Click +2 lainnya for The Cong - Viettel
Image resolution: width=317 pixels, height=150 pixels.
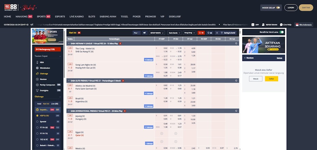pyautogui.click(x=149, y=60)
